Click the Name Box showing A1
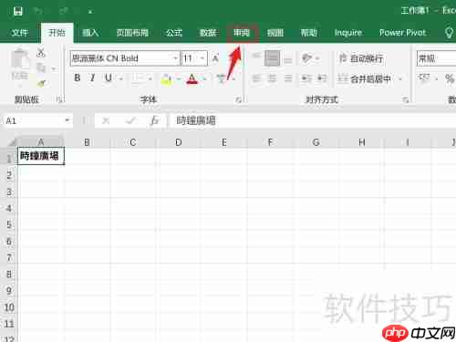This screenshot has width=456, height=342. pyautogui.click(x=33, y=121)
